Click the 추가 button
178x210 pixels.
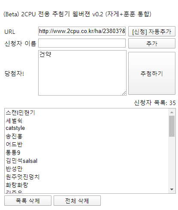152,43
